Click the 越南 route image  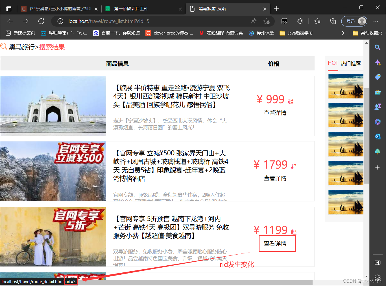53,236
